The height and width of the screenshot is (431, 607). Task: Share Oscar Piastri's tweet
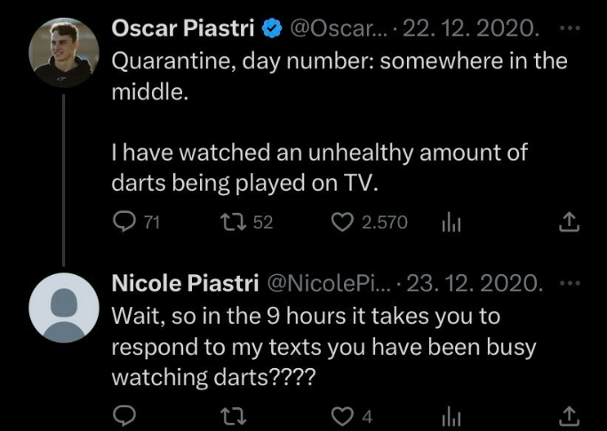pyautogui.click(x=569, y=222)
